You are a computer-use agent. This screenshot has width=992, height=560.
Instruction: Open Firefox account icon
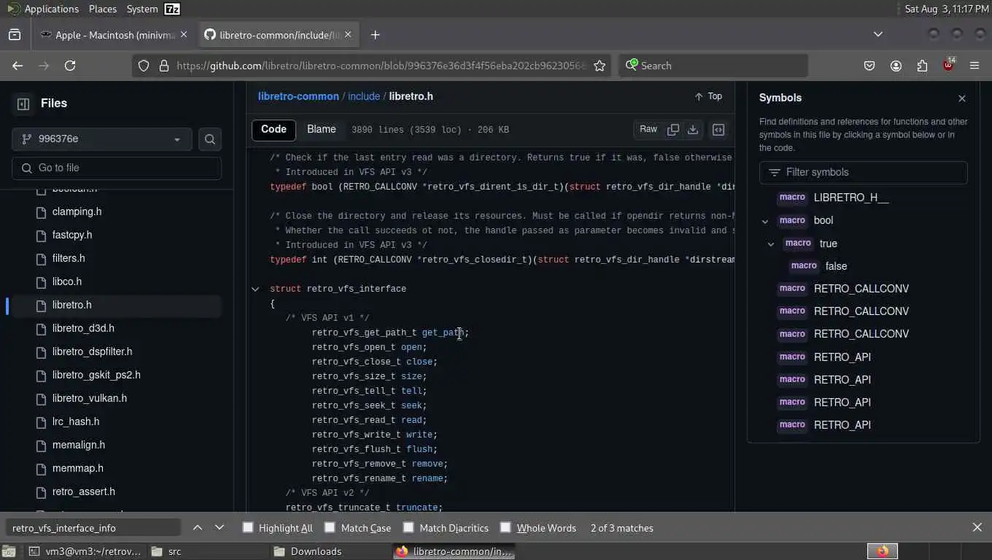(896, 66)
